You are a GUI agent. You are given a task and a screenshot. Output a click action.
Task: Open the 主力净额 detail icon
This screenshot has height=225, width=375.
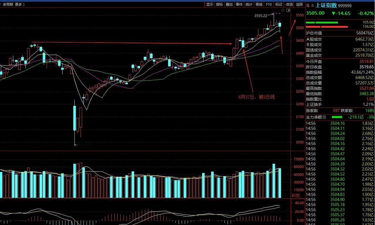pyautogui.click(x=324, y=117)
